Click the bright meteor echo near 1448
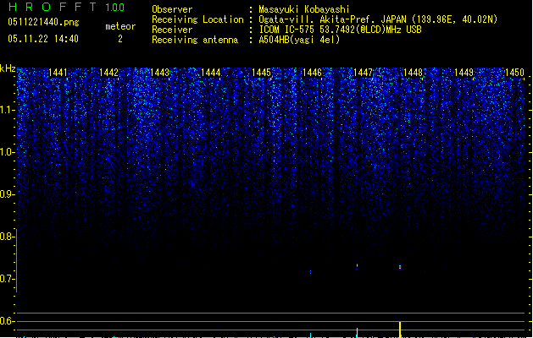533x338 pixels. 400,267
